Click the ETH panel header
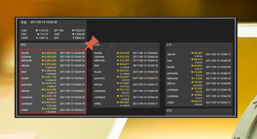This screenshot has width=257, height=139. pos(126,45)
